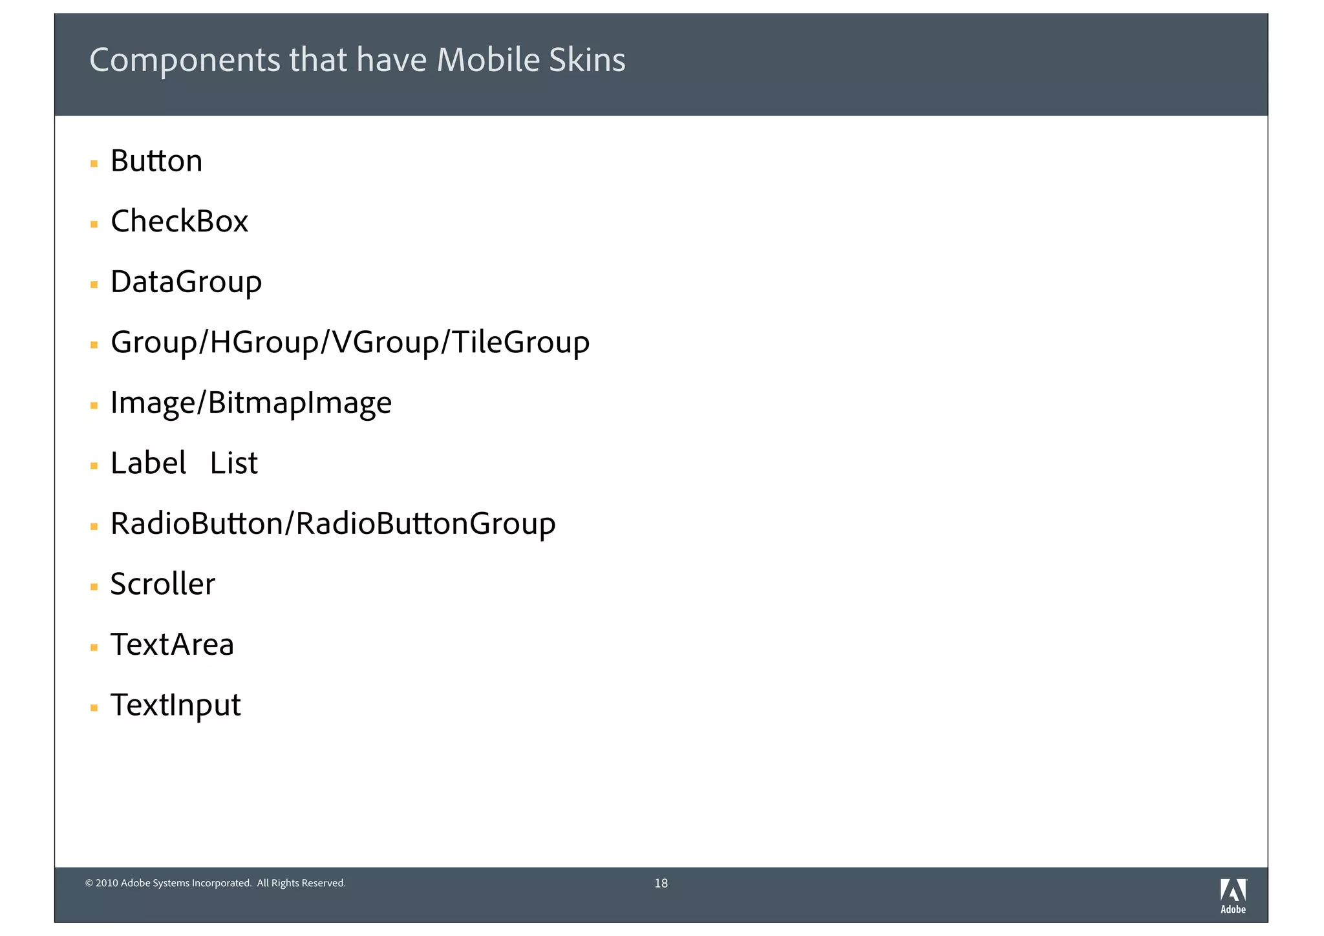Click the Adobe Systems copyright notice
Viewport: 1324px width, 936px height.
215,884
